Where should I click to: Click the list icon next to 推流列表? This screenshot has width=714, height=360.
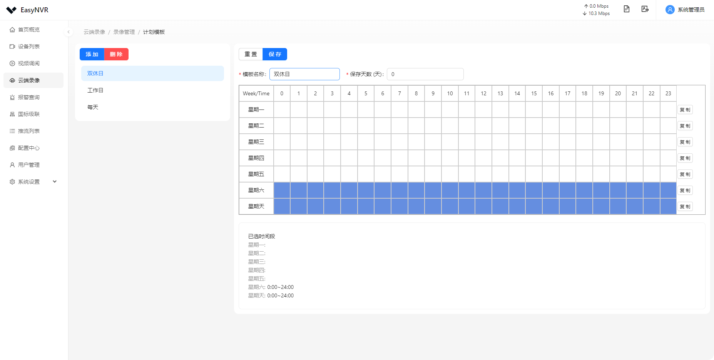[x=12, y=131]
